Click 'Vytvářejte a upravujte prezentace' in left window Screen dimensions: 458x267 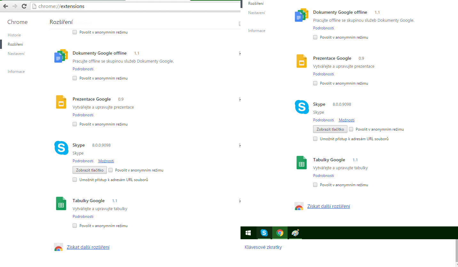(x=103, y=107)
